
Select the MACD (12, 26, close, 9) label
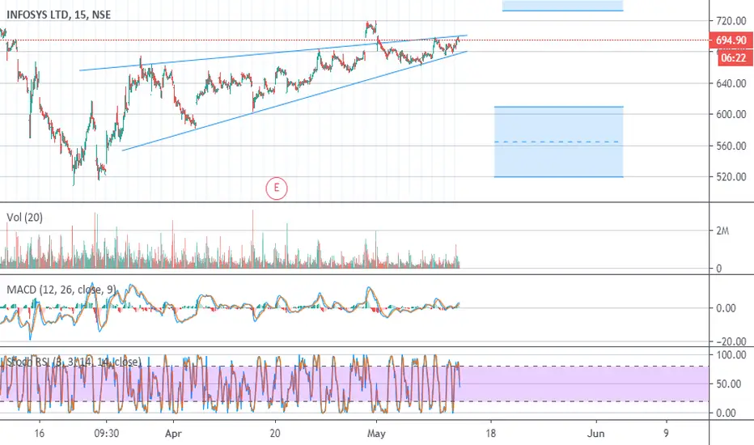[61, 290]
